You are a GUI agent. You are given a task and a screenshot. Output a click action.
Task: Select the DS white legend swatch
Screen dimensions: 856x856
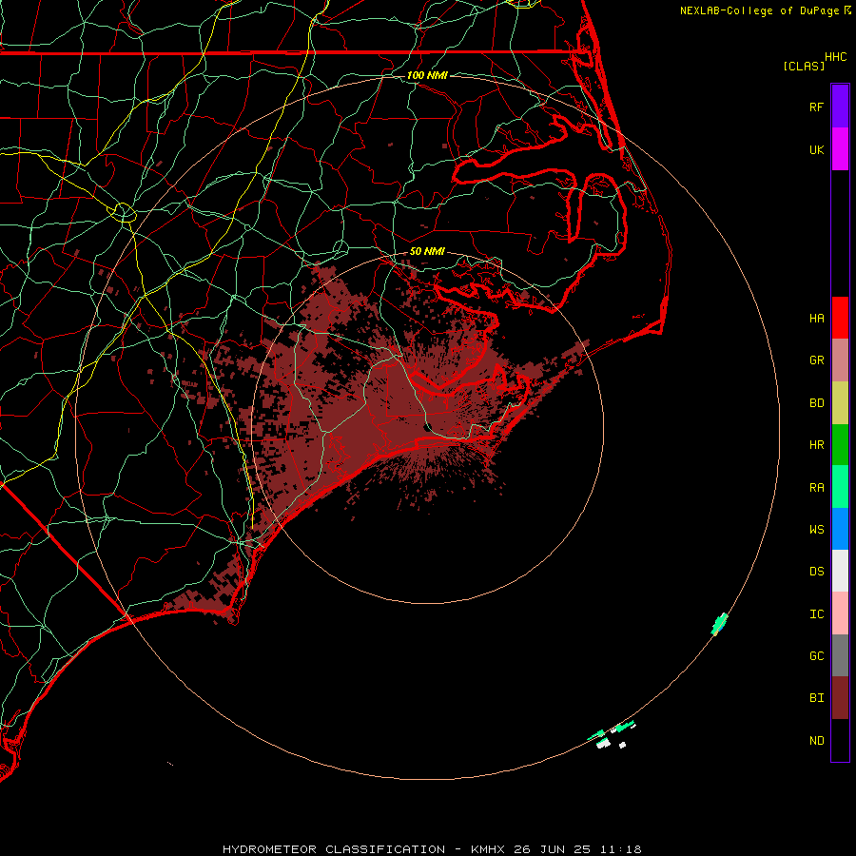[x=840, y=571]
